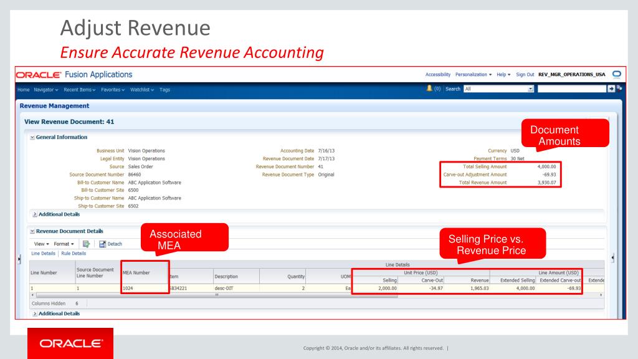Click the Payment Terms value 30 Net

[518, 159]
